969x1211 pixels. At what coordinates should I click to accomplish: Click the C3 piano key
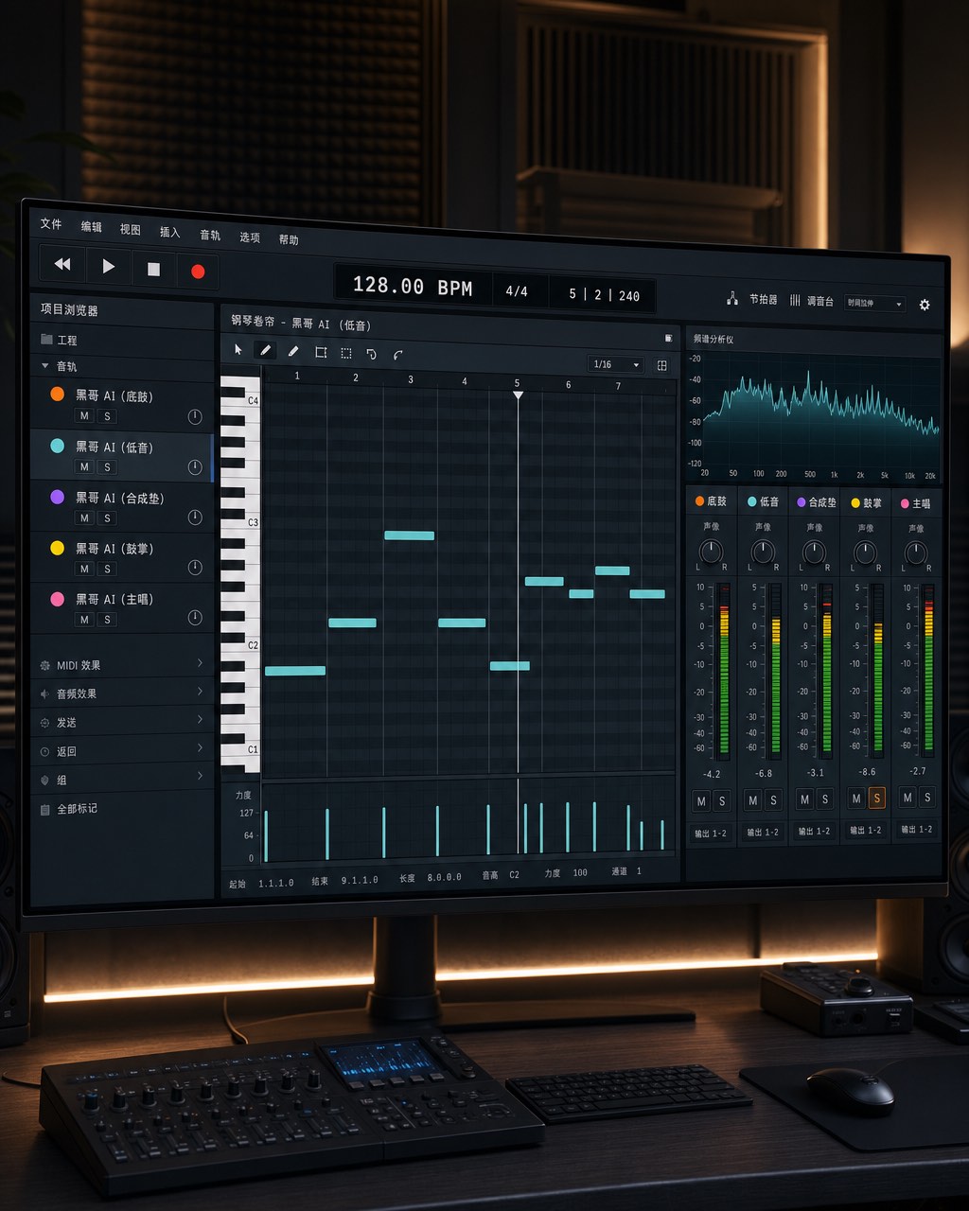point(239,521)
